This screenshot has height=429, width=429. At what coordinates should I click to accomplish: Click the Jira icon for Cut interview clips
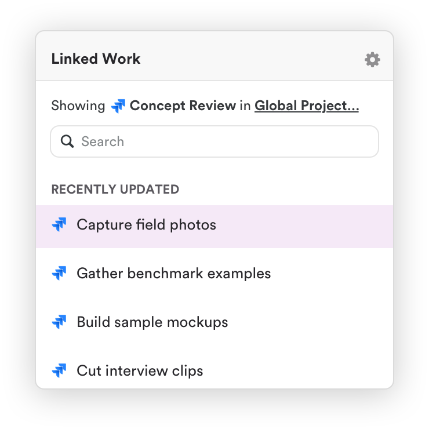click(59, 371)
